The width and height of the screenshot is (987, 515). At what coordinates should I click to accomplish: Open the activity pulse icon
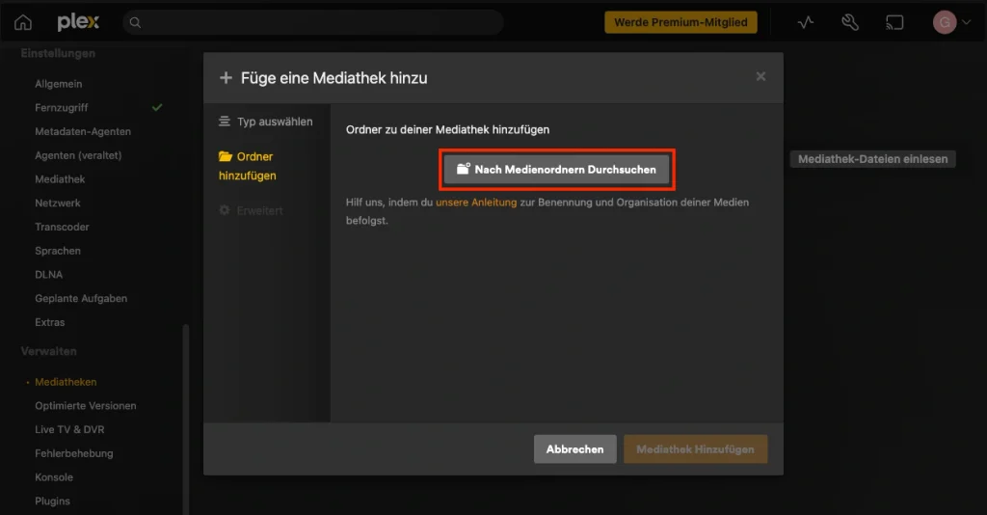click(x=805, y=23)
